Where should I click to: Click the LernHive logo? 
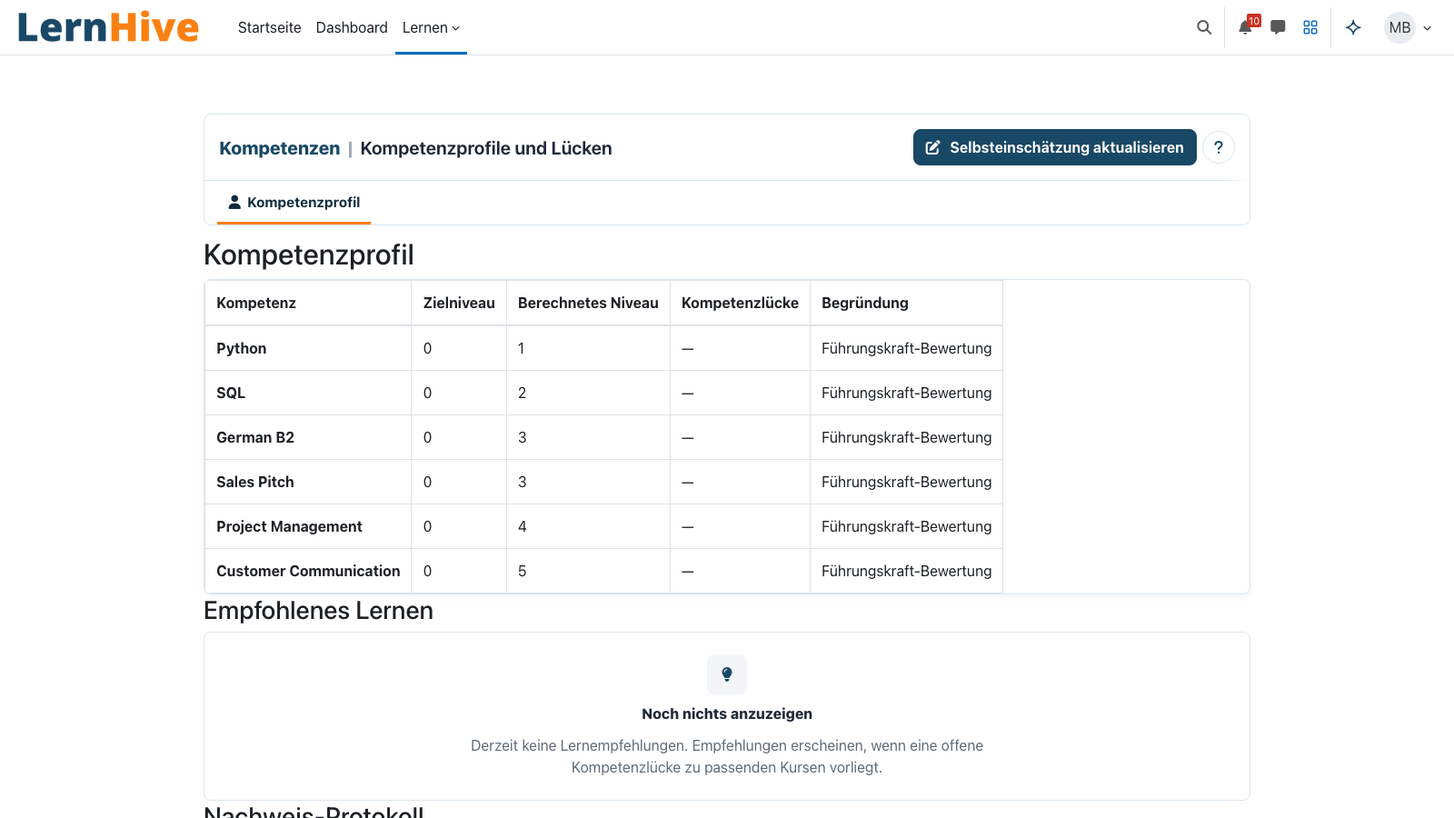108,27
